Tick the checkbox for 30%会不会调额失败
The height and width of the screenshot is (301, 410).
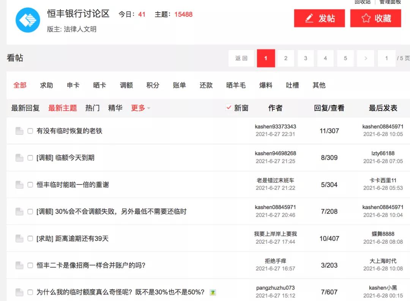30,211
